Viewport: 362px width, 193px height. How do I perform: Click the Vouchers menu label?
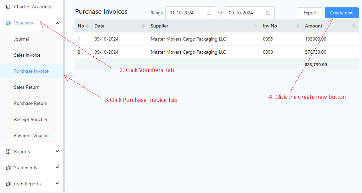(23, 23)
